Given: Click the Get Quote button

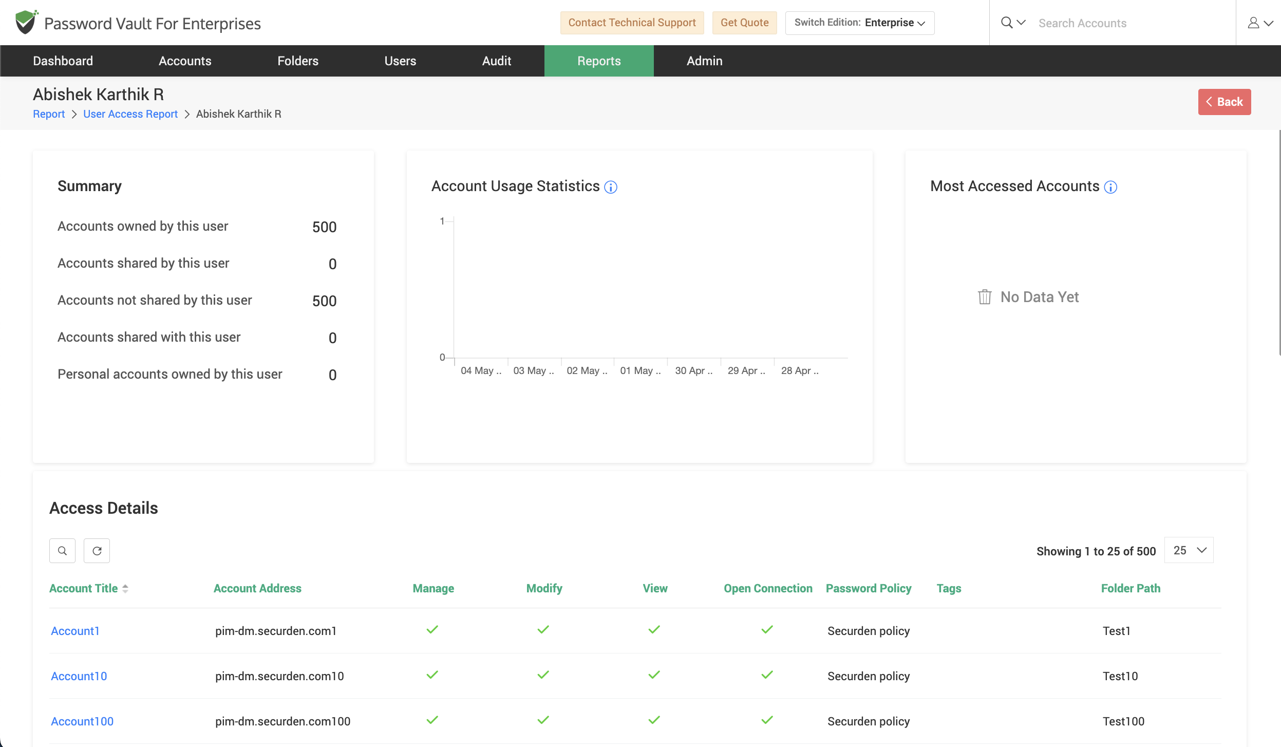Looking at the screenshot, I should (744, 23).
